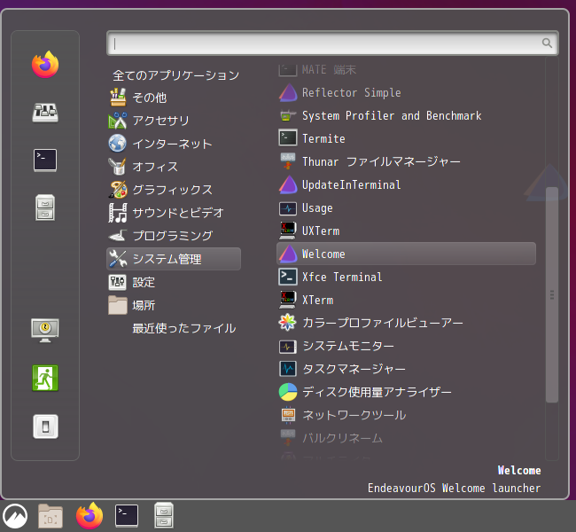Open タスクマネージャー
The width and height of the screenshot is (576, 532).
point(406,369)
